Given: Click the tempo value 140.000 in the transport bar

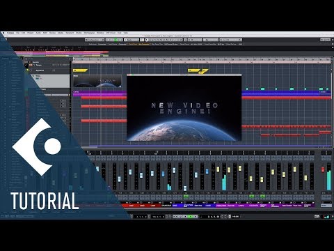Looking at the screenshot, I should click(235, 216).
